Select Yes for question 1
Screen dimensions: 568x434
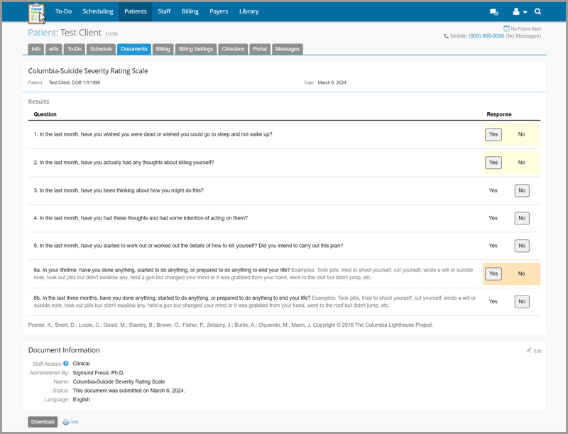click(493, 134)
